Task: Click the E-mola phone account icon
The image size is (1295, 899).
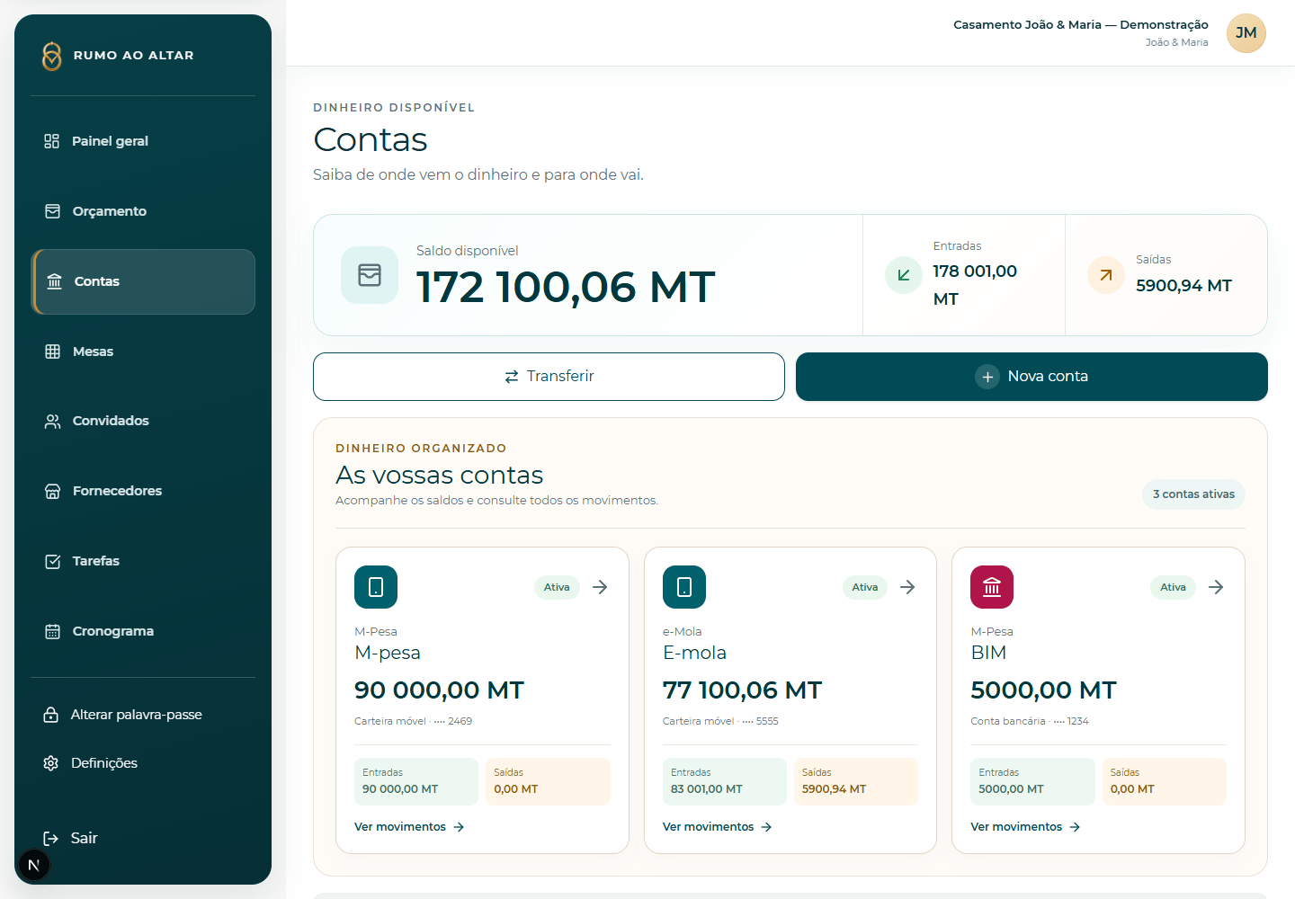Action: (x=684, y=587)
